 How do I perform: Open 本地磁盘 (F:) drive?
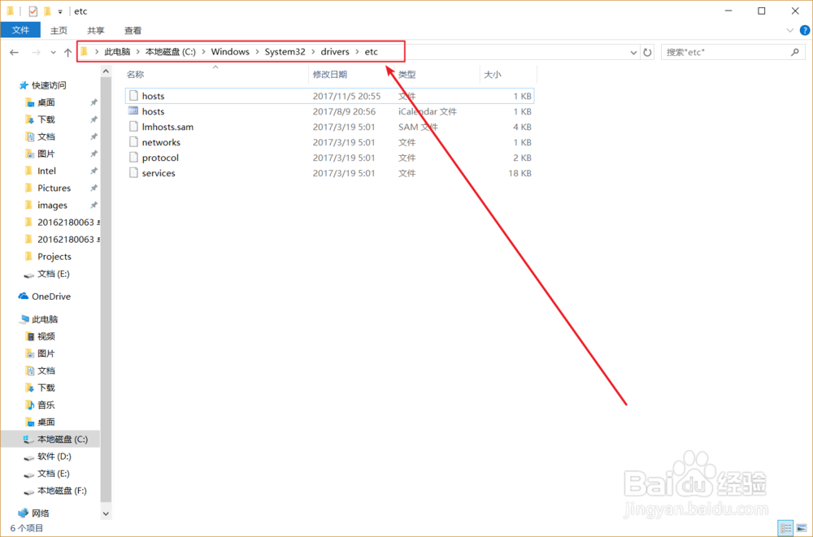click(63, 491)
